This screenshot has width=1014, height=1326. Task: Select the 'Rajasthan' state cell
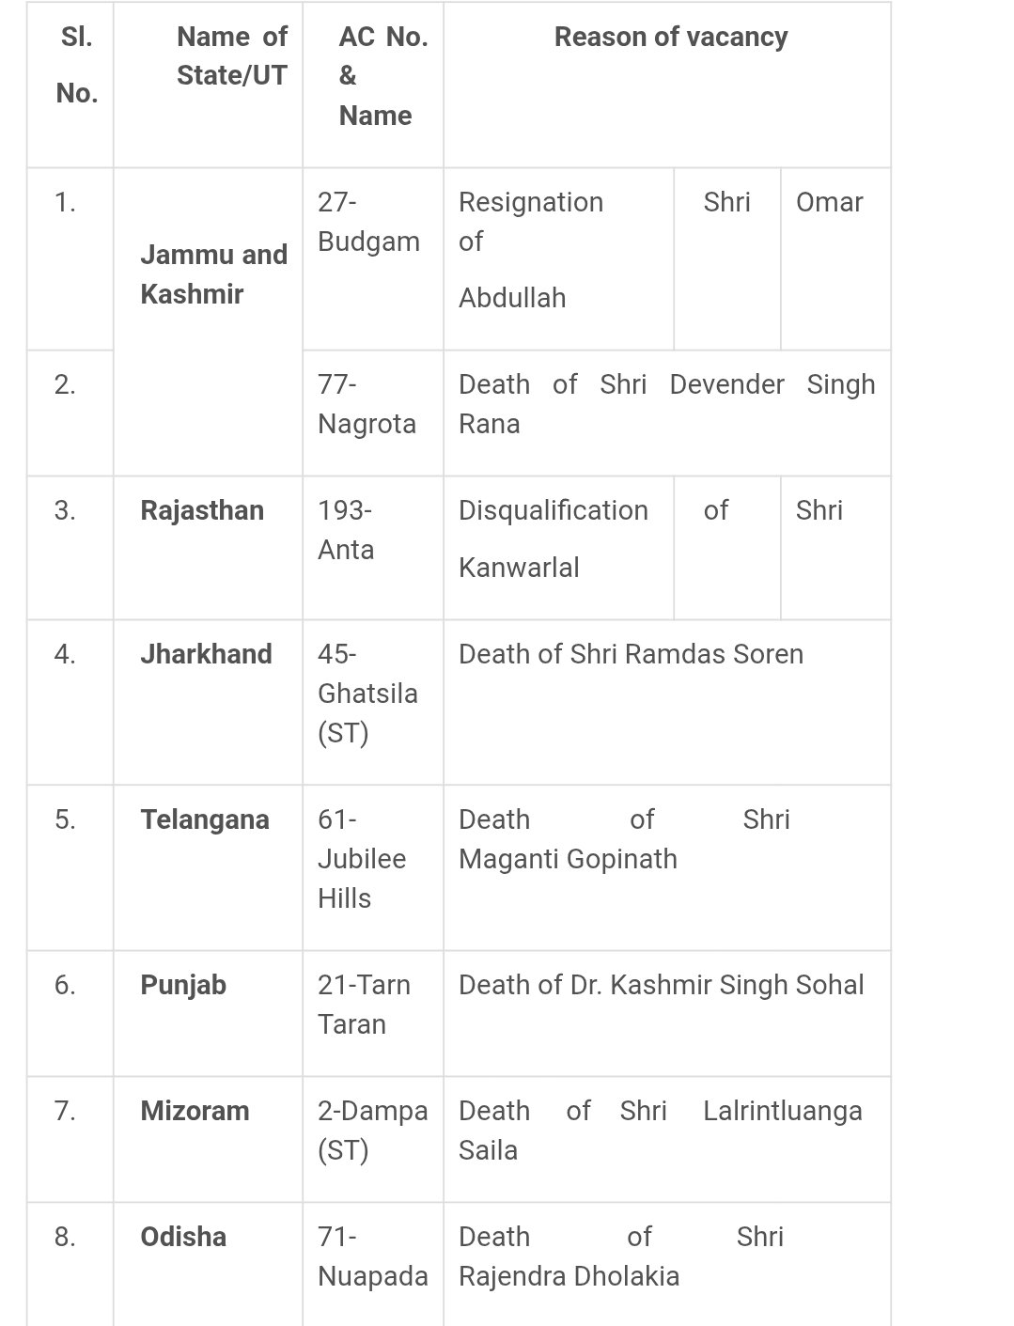coord(202,510)
